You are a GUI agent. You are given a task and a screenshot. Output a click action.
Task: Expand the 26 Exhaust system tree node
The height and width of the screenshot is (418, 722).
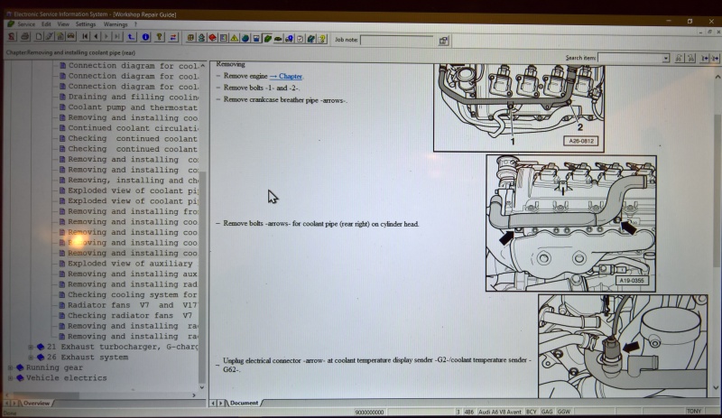(31, 358)
